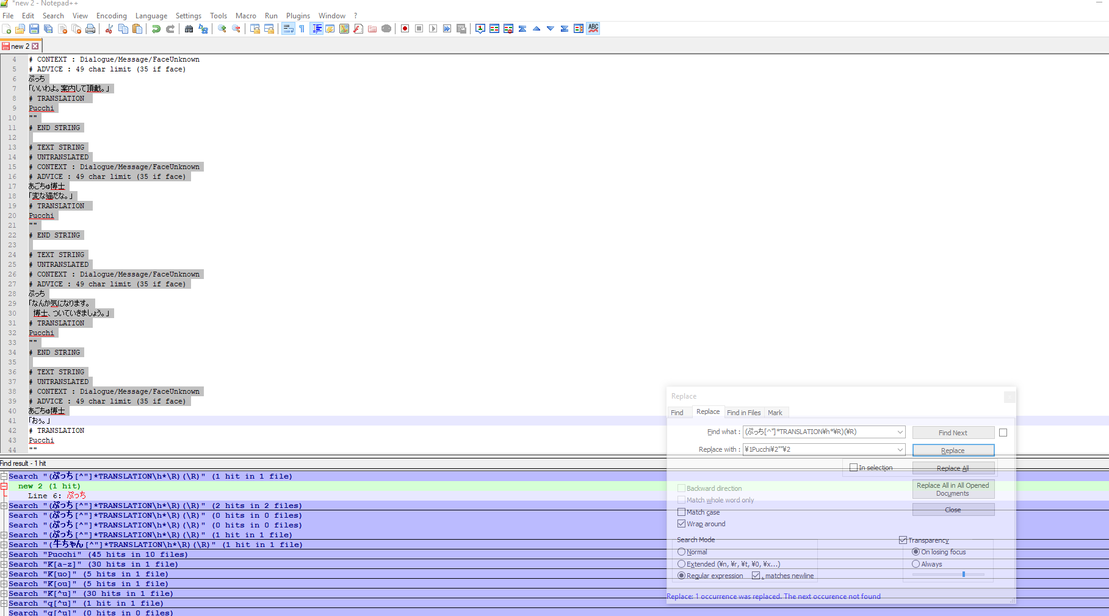Expand the "K[a-z]" search result
The width and height of the screenshot is (1109, 616).
[x=4, y=564]
